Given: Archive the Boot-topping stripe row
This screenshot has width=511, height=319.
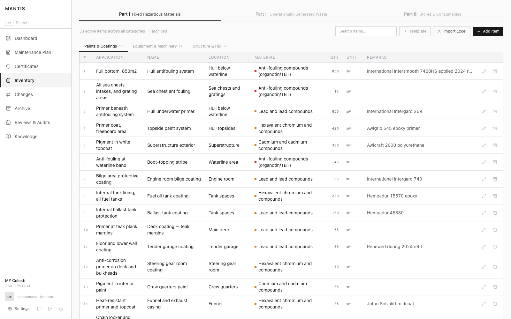Looking at the screenshot, I should point(495,162).
